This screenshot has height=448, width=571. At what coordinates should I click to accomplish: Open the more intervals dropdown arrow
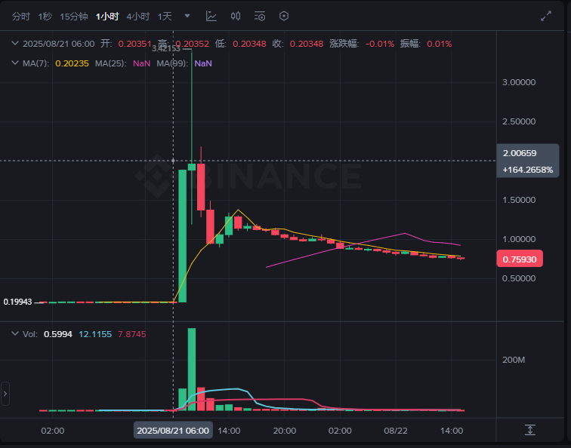(187, 16)
